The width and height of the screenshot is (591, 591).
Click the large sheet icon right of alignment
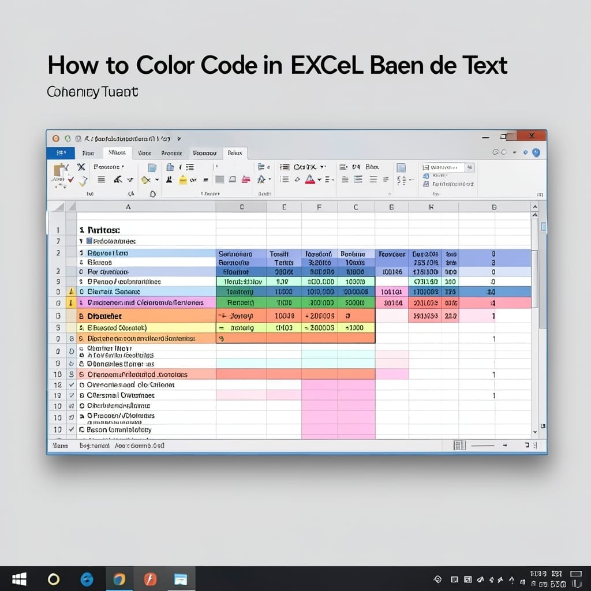point(401,168)
